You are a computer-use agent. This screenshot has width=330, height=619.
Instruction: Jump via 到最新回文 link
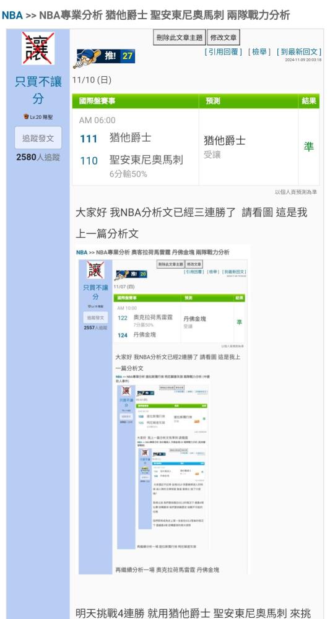click(299, 52)
